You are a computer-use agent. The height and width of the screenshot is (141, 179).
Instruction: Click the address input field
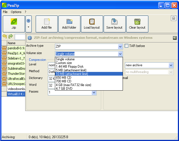[x=20, y=37]
